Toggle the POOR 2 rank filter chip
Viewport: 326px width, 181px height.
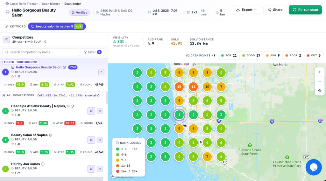pyautogui.click(x=293, y=55)
